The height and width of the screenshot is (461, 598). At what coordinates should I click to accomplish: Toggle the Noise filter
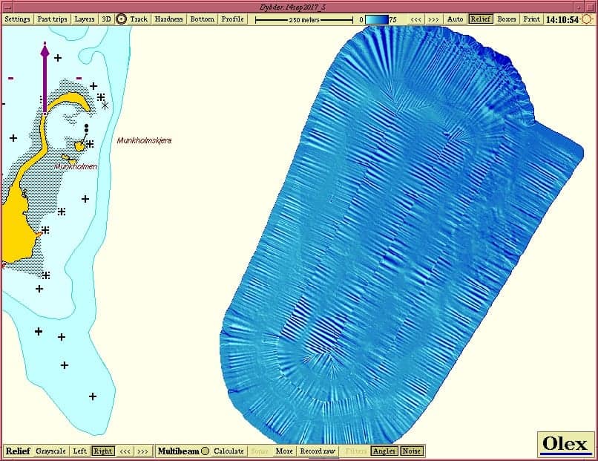(412, 451)
